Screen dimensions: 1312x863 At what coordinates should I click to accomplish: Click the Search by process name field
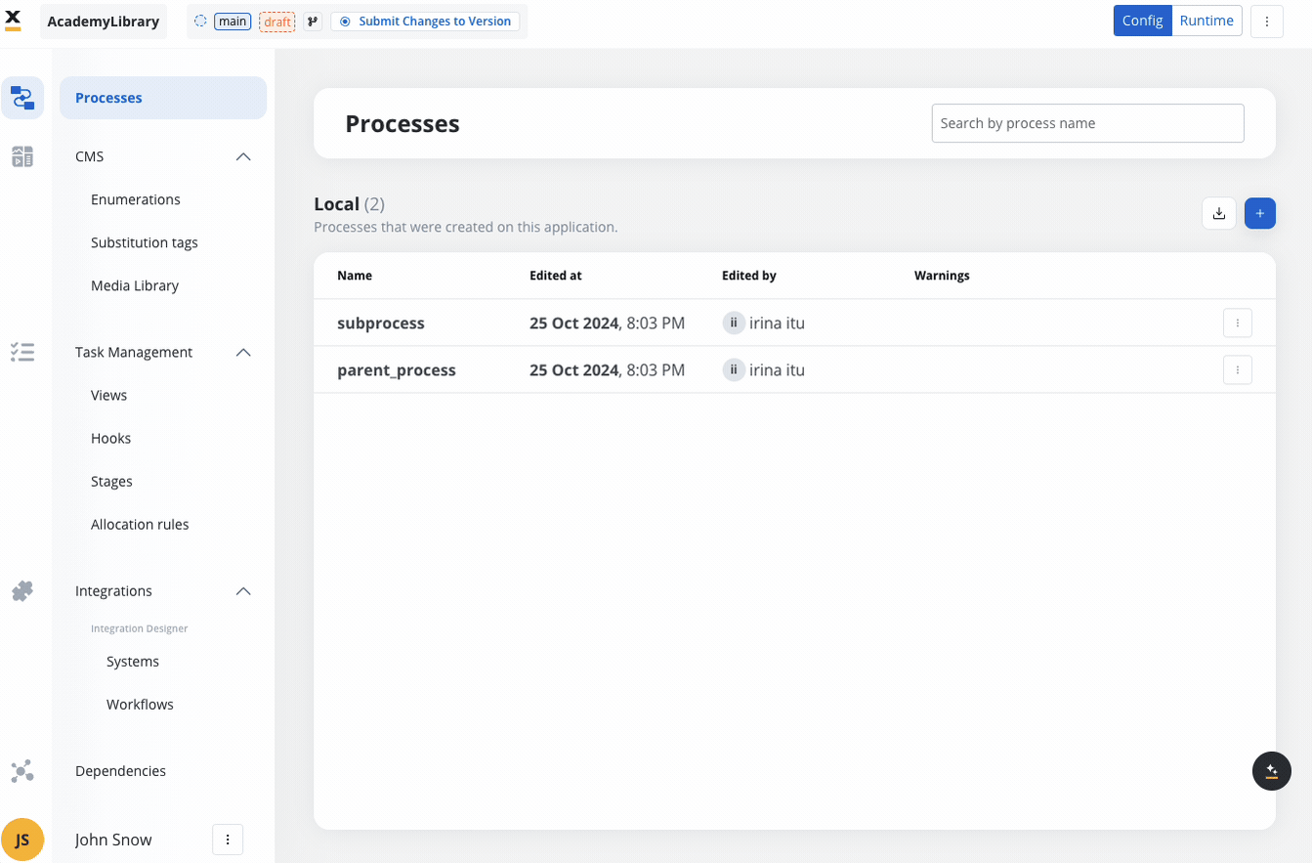(1088, 123)
